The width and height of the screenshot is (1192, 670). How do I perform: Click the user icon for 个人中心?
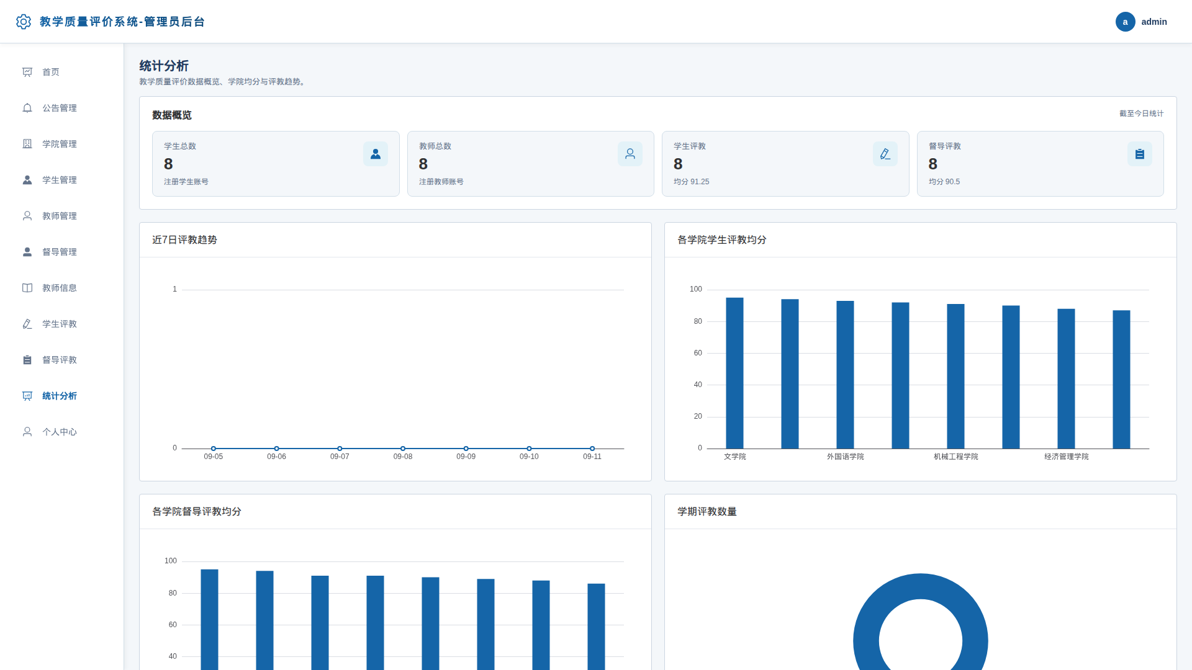pyautogui.click(x=27, y=432)
